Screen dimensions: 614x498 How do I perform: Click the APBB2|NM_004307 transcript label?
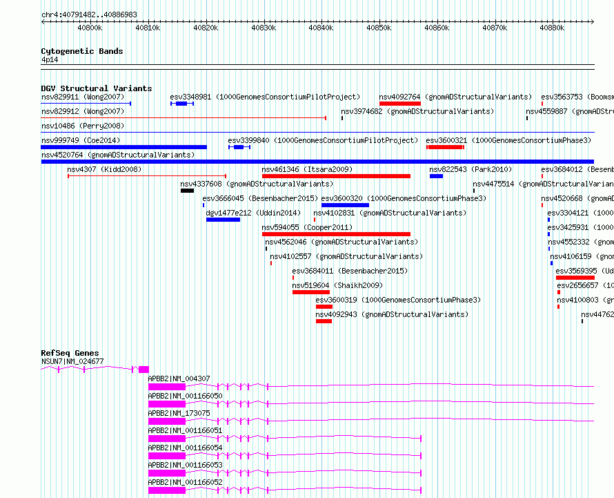coord(179,379)
